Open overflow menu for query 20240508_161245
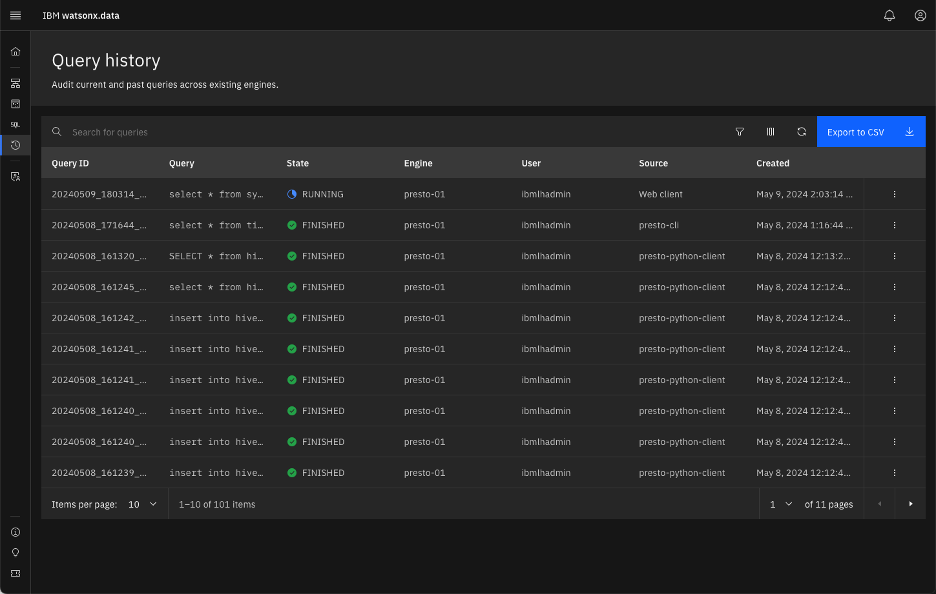 (x=895, y=287)
